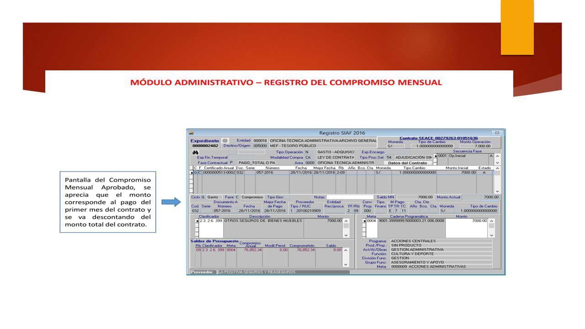Click the Registro SIAF window title icon
Screen dimensions: 585x329
click(191, 133)
